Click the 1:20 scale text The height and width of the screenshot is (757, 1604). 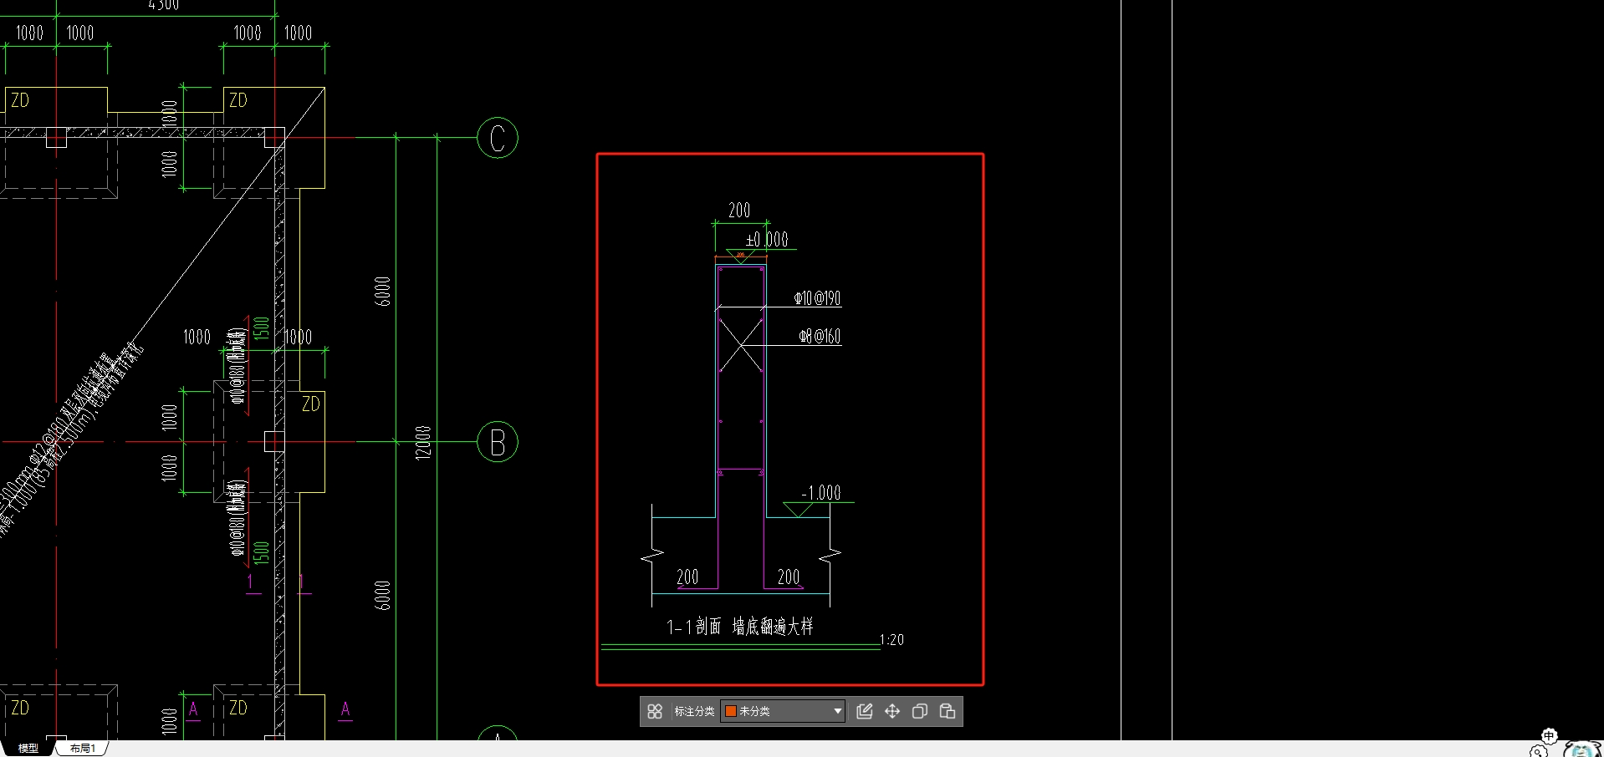point(891,640)
